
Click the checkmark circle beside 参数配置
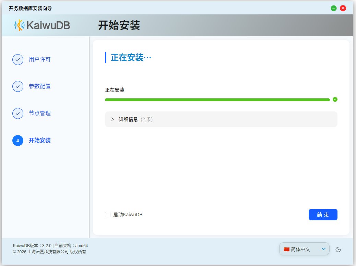coord(18,86)
